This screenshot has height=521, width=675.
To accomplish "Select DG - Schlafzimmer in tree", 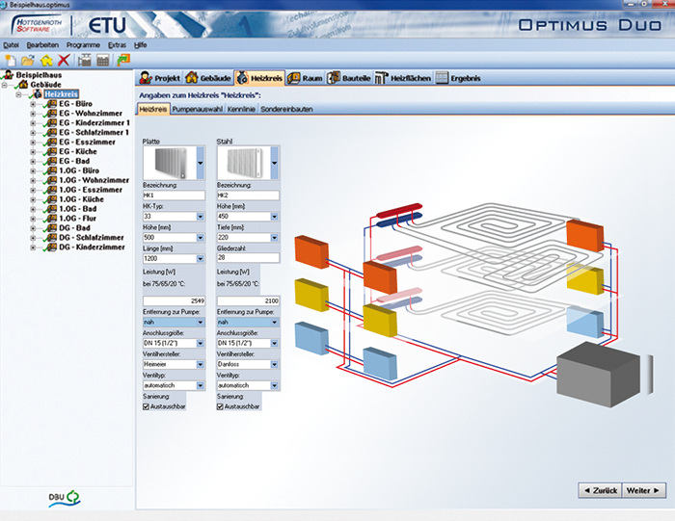I will click(92, 237).
